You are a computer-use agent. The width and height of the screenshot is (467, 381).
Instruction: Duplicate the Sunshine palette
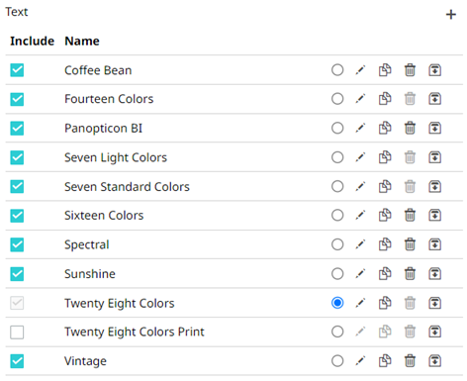[x=385, y=274]
